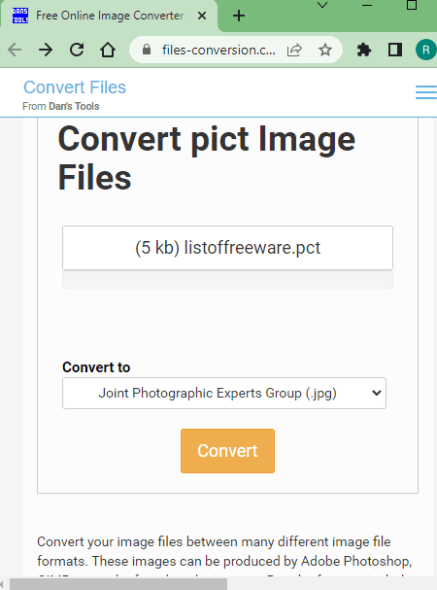The image size is (437, 590).
Task: Click the listoffreeware.pct file box
Action: coord(227,248)
